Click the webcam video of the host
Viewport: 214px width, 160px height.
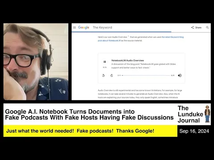[36, 62]
